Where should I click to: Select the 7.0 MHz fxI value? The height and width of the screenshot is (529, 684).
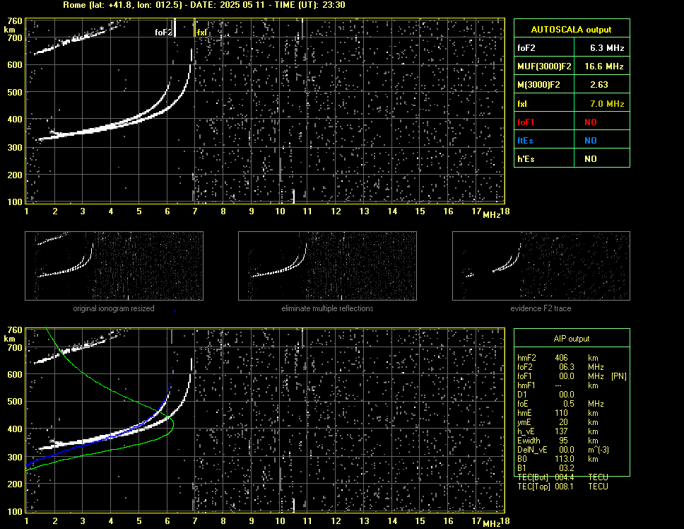click(x=607, y=104)
